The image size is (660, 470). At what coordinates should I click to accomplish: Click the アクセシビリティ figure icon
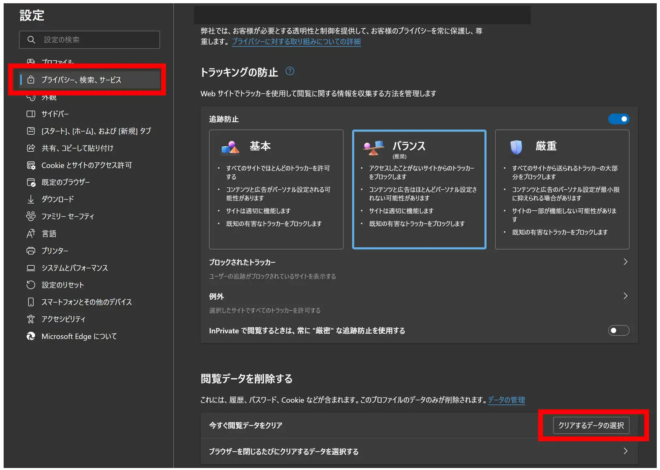coord(31,319)
